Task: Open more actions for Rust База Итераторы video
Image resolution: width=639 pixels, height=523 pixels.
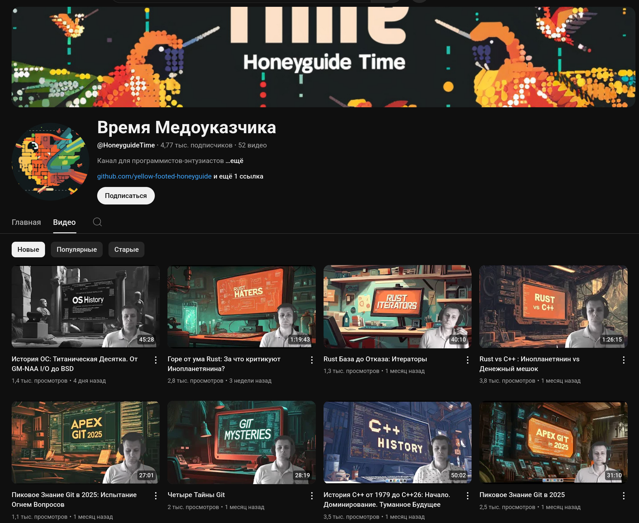Action: [x=468, y=360]
